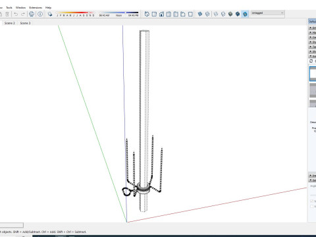Click the Undo arrow icon

[16, 14]
